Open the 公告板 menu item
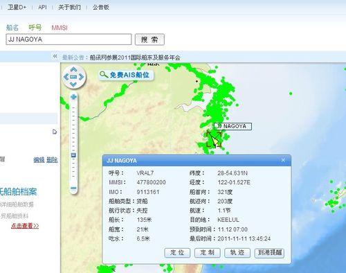The height and width of the screenshot is (273, 346). click(101, 8)
